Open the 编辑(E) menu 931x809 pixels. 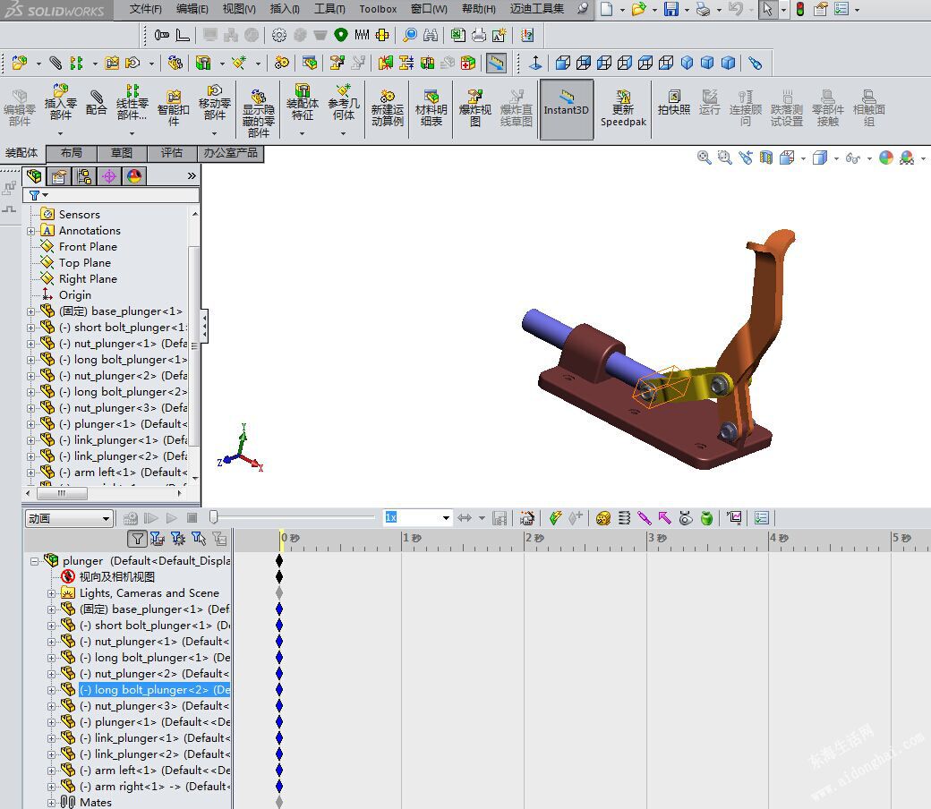point(192,9)
